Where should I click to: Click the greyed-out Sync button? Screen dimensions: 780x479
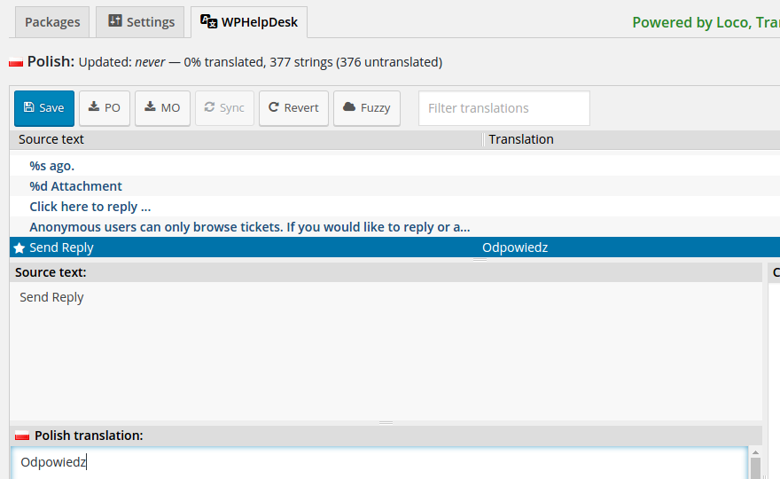pos(224,108)
